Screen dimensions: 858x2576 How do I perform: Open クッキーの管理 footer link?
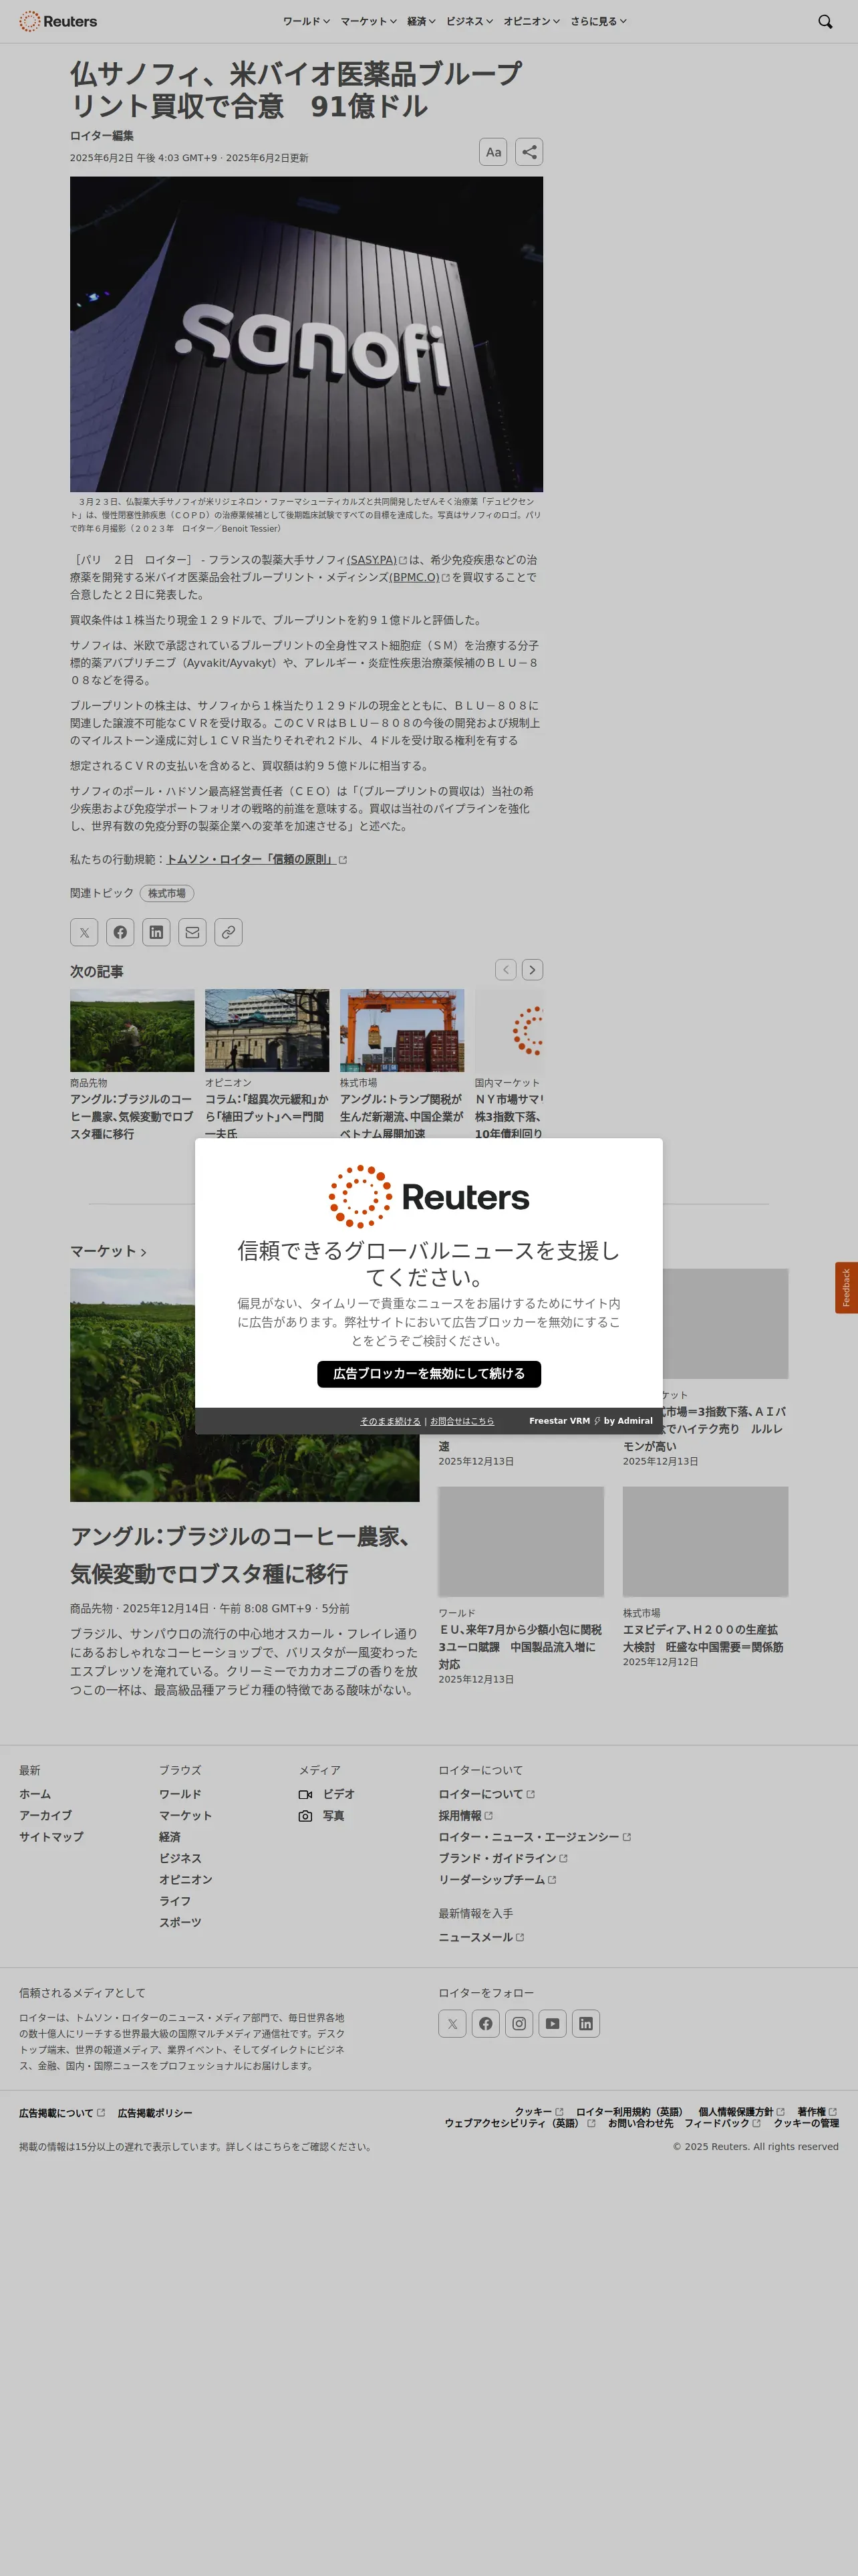[806, 2123]
